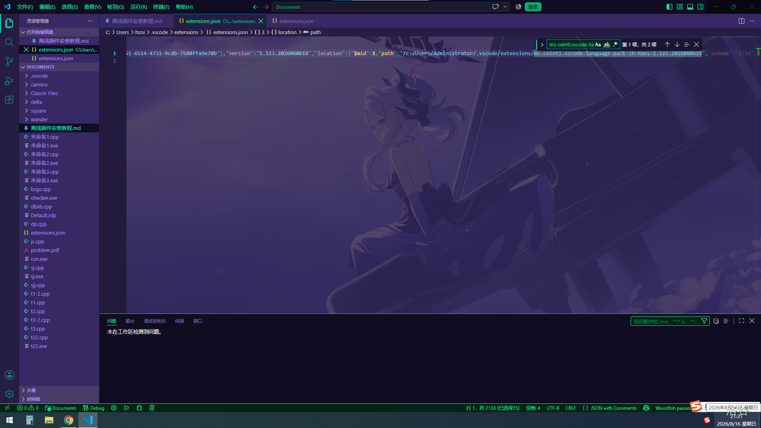Click the Documents command center search box
This screenshot has width=761, height=428.
pyautogui.click(x=380, y=7)
